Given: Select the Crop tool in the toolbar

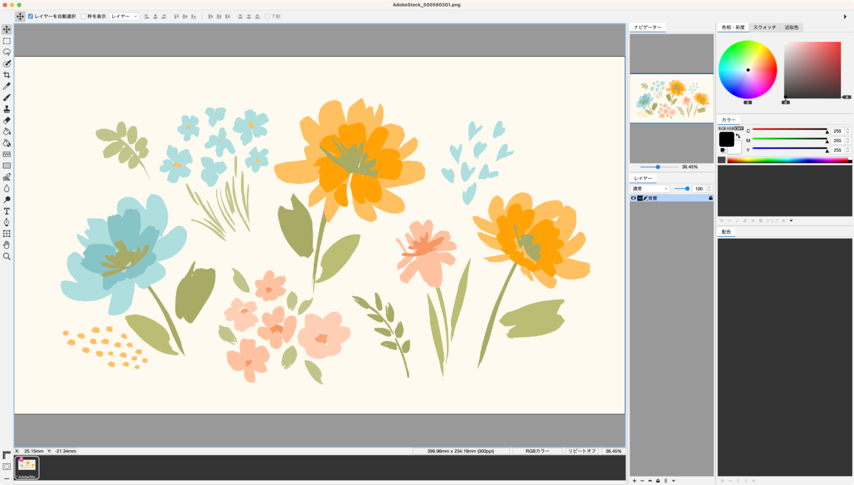Looking at the screenshot, I should (6, 75).
